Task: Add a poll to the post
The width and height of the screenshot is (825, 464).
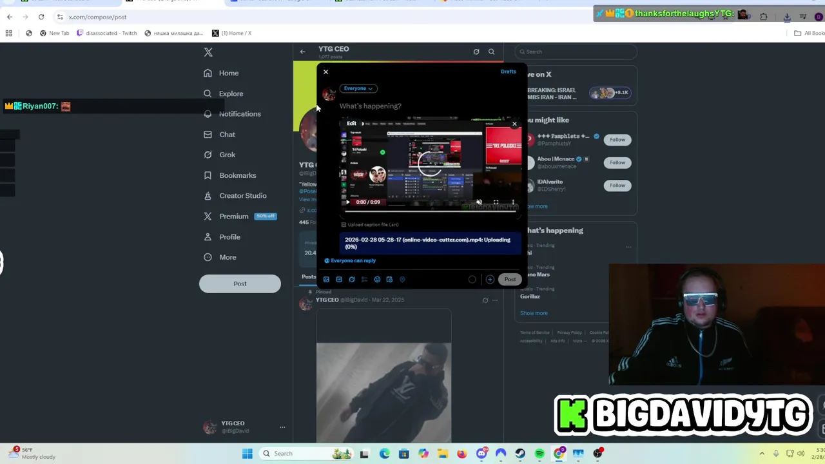Action: coord(364,280)
